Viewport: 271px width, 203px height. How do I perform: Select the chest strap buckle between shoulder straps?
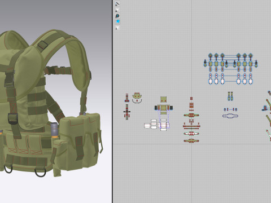(x=51, y=70)
